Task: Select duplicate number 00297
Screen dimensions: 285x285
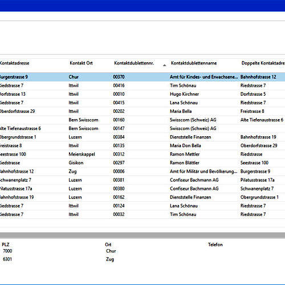Action: 119,162
